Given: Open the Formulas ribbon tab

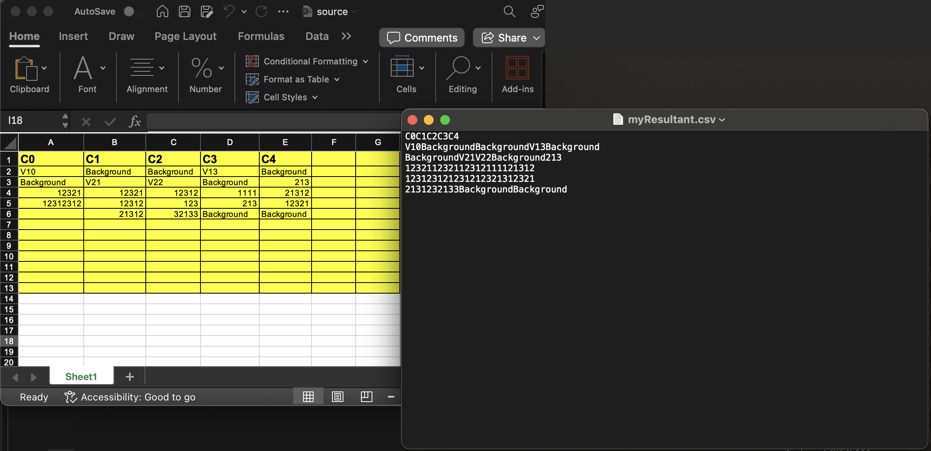Looking at the screenshot, I should [x=261, y=36].
